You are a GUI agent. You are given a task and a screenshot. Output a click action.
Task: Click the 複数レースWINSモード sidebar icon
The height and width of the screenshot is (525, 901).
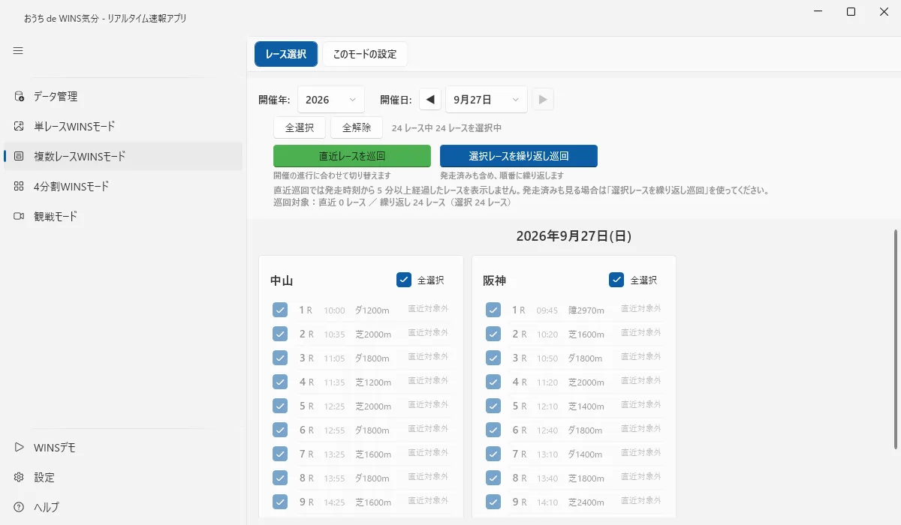click(19, 157)
